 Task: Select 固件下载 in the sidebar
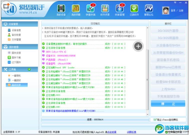(14, 57)
